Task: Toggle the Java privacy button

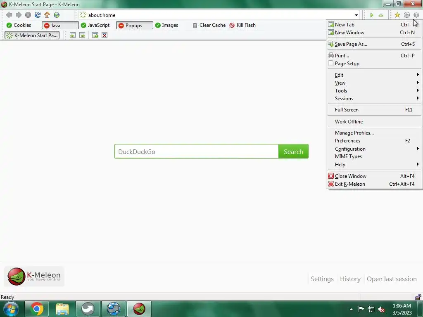Action: click(60, 25)
